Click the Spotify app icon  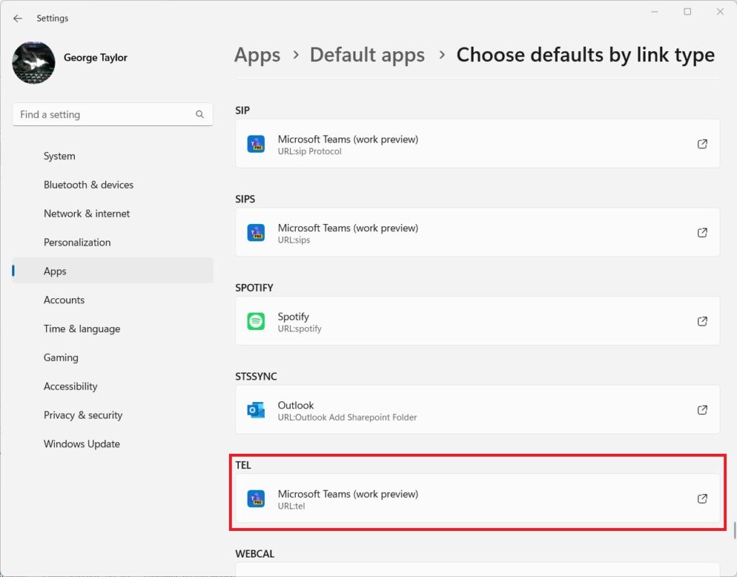click(256, 321)
